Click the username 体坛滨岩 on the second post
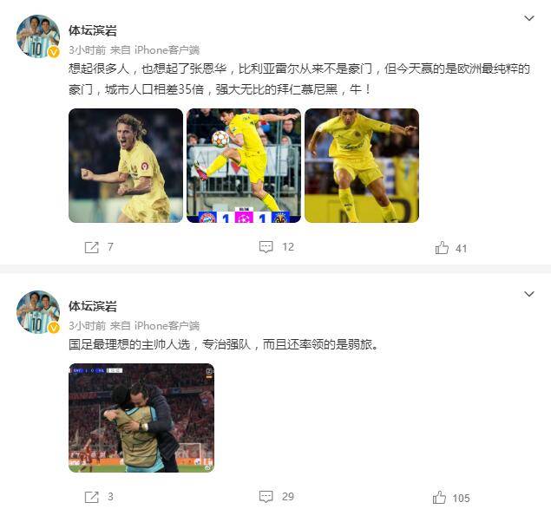The image size is (551, 509). pyautogui.click(x=93, y=306)
